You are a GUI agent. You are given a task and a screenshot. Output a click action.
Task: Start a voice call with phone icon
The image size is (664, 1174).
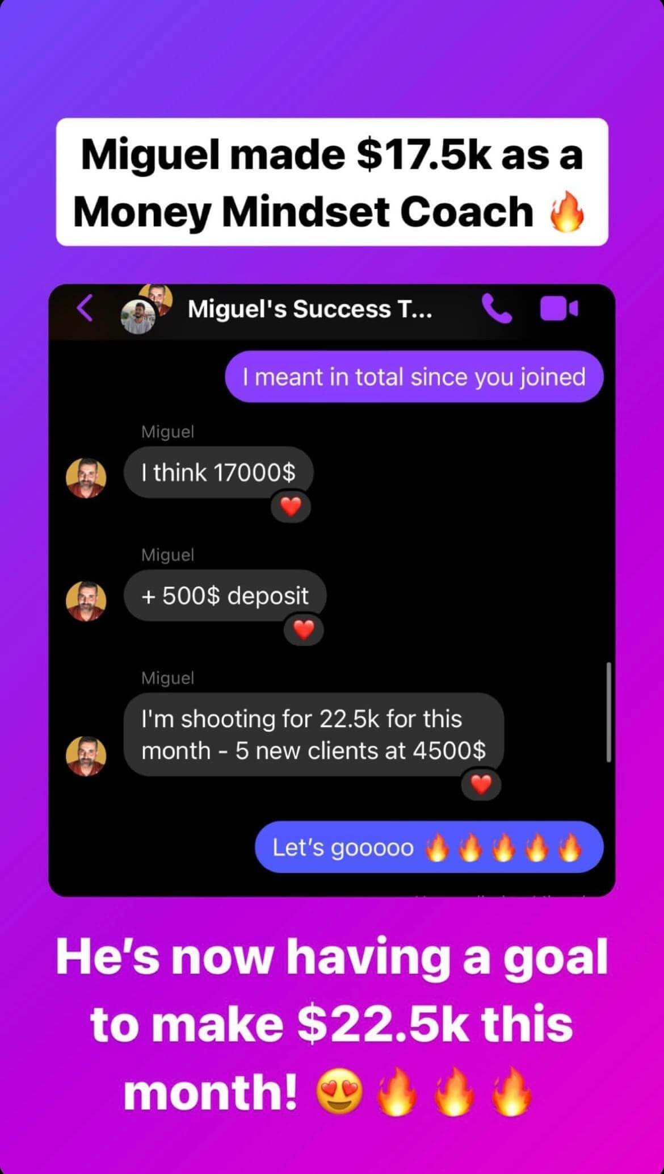[x=497, y=308]
